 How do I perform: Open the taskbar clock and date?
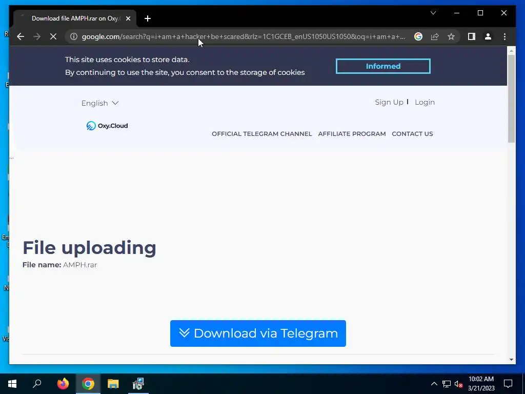(481, 384)
